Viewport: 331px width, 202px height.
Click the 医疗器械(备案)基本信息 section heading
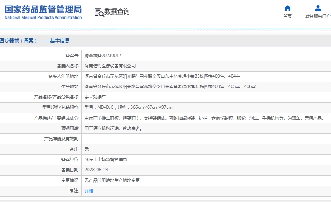point(35,41)
